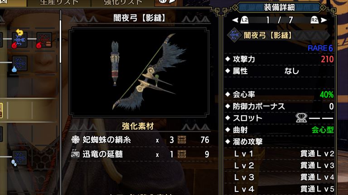The width and height of the screenshot is (348, 195).
Task: Select the Lv1 貫通Lv2 charge row
Action: [x=280, y=153]
